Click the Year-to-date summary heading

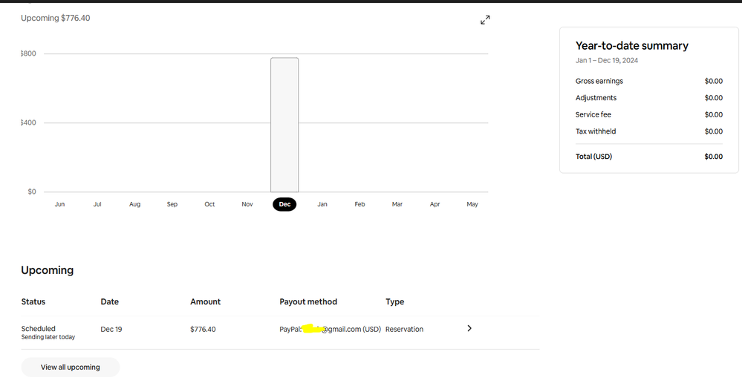tap(631, 46)
